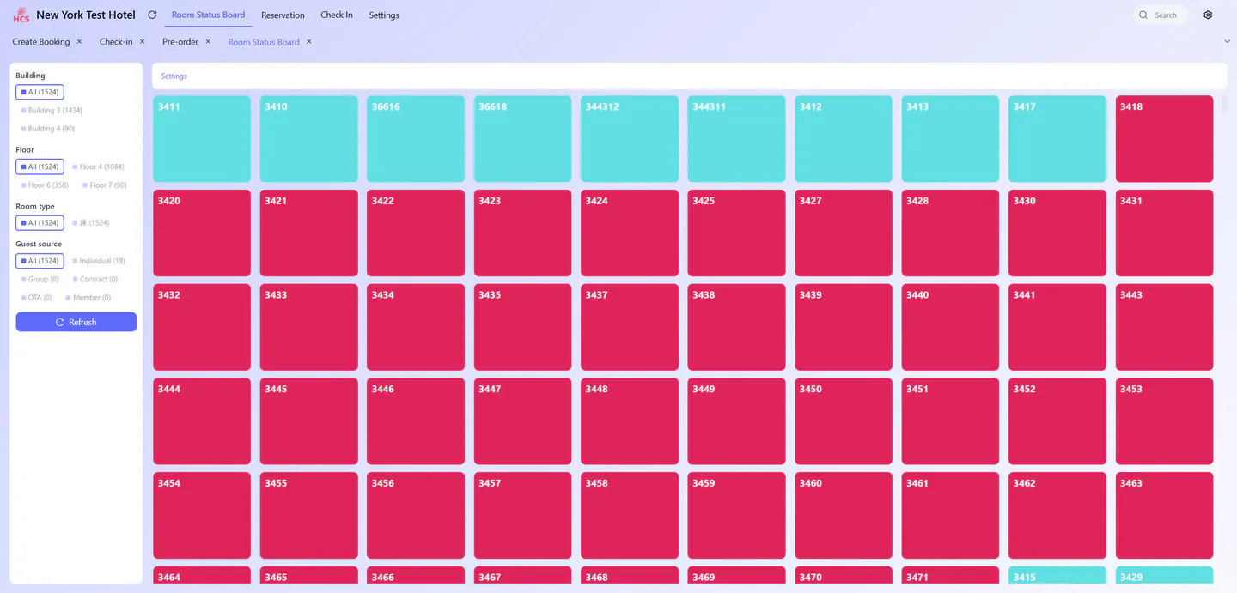Click the HCS hotel logo icon
The height and width of the screenshot is (593, 1237).
[x=21, y=15]
